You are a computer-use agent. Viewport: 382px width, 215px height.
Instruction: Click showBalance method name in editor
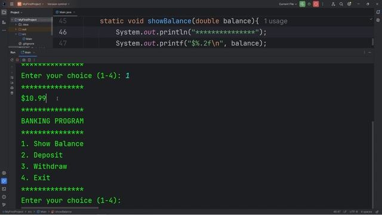pyautogui.click(x=170, y=21)
